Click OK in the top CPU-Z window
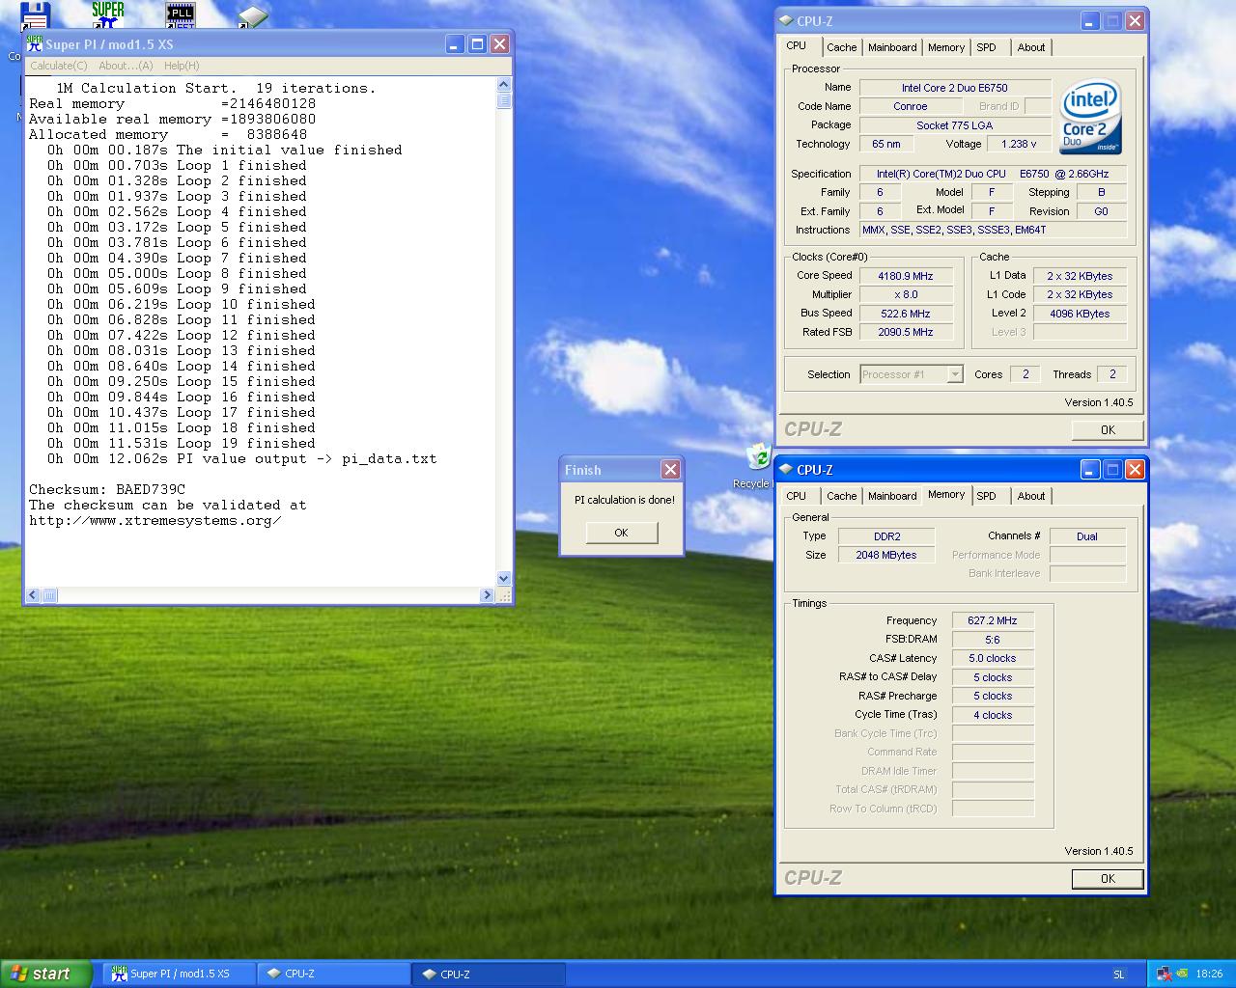The image size is (1236, 988). (x=1108, y=430)
